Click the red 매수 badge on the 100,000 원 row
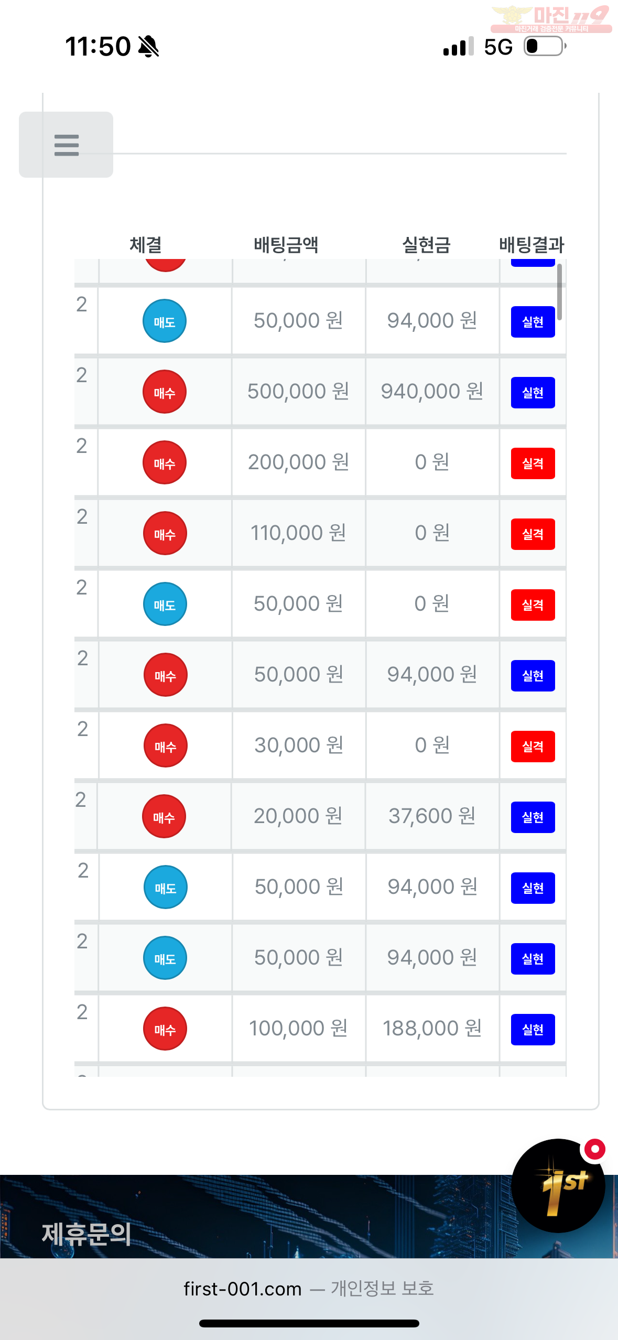Screen dimensions: 618x1340 [165, 1029]
